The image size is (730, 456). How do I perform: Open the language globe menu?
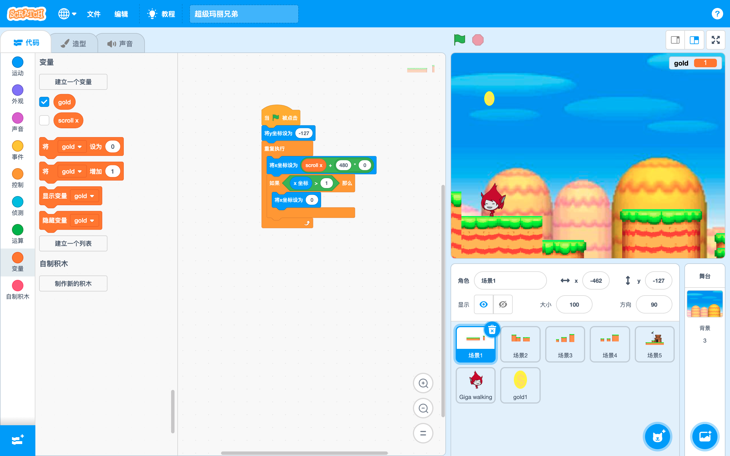pyautogui.click(x=67, y=14)
